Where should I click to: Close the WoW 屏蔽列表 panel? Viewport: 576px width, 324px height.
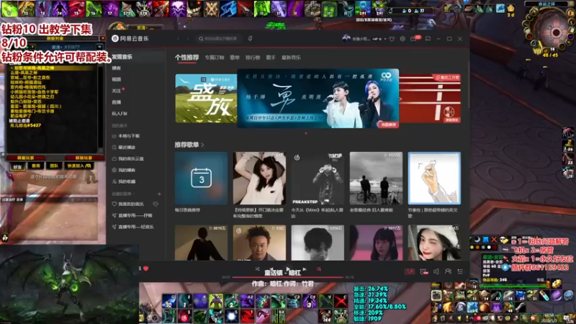click(102, 38)
